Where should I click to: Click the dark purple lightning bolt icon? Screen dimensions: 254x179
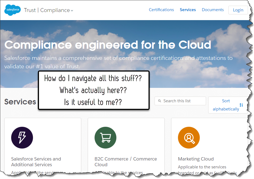tap(22, 138)
